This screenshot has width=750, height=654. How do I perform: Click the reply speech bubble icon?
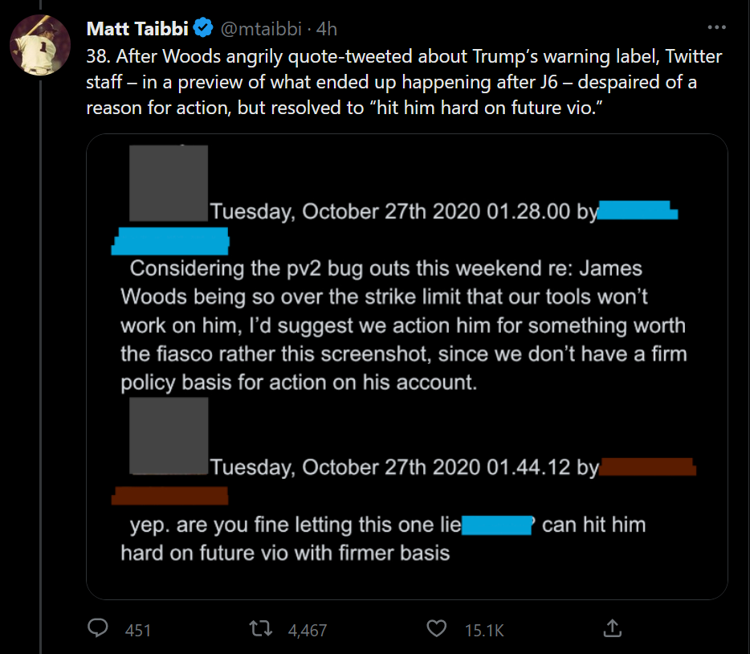click(x=98, y=629)
